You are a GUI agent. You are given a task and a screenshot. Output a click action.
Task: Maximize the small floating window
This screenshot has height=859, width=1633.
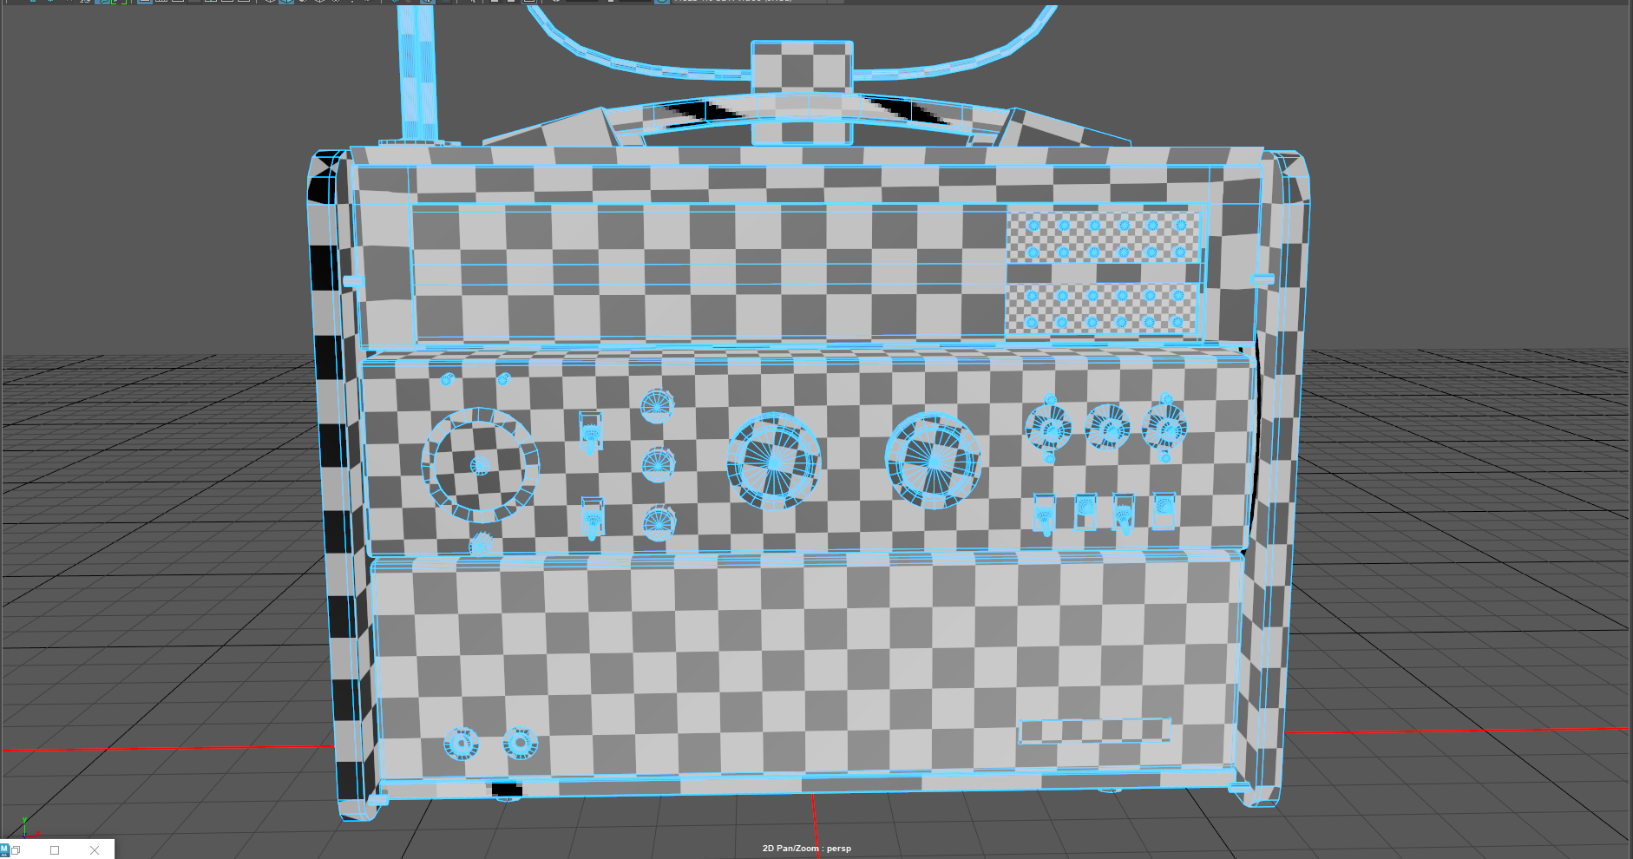[55, 850]
